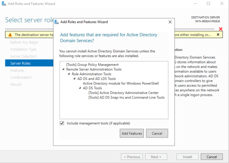
Task: Minimize the main wizard window
Action: (195, 3)
